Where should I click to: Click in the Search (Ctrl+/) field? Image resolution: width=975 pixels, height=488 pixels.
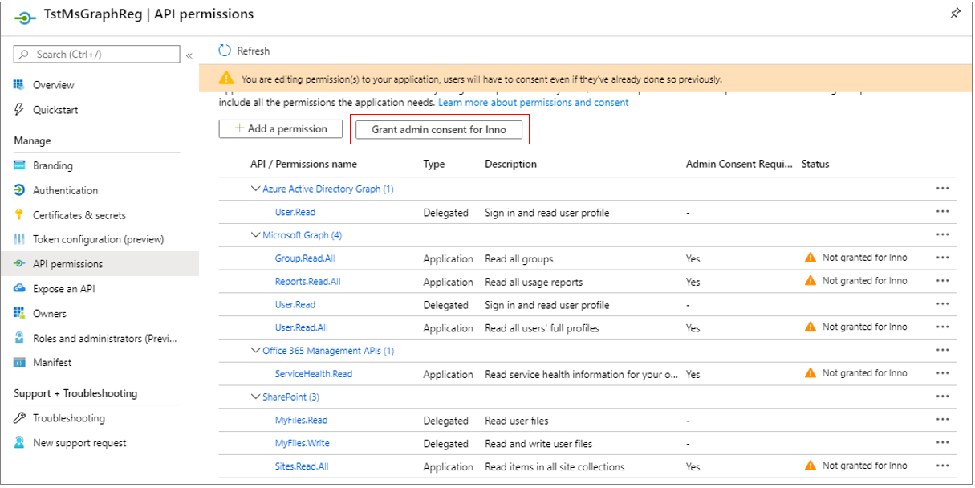(97, 55)
